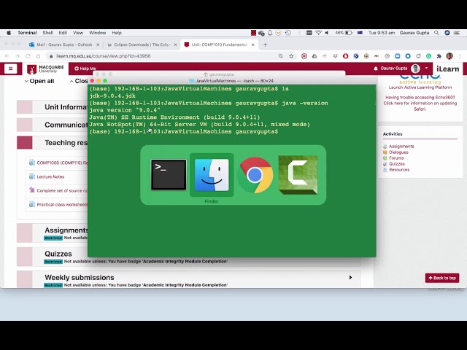Screen dimensions: 467x350
Task: Open Time Machine menu bar icon
Action: tap(287, 33)
